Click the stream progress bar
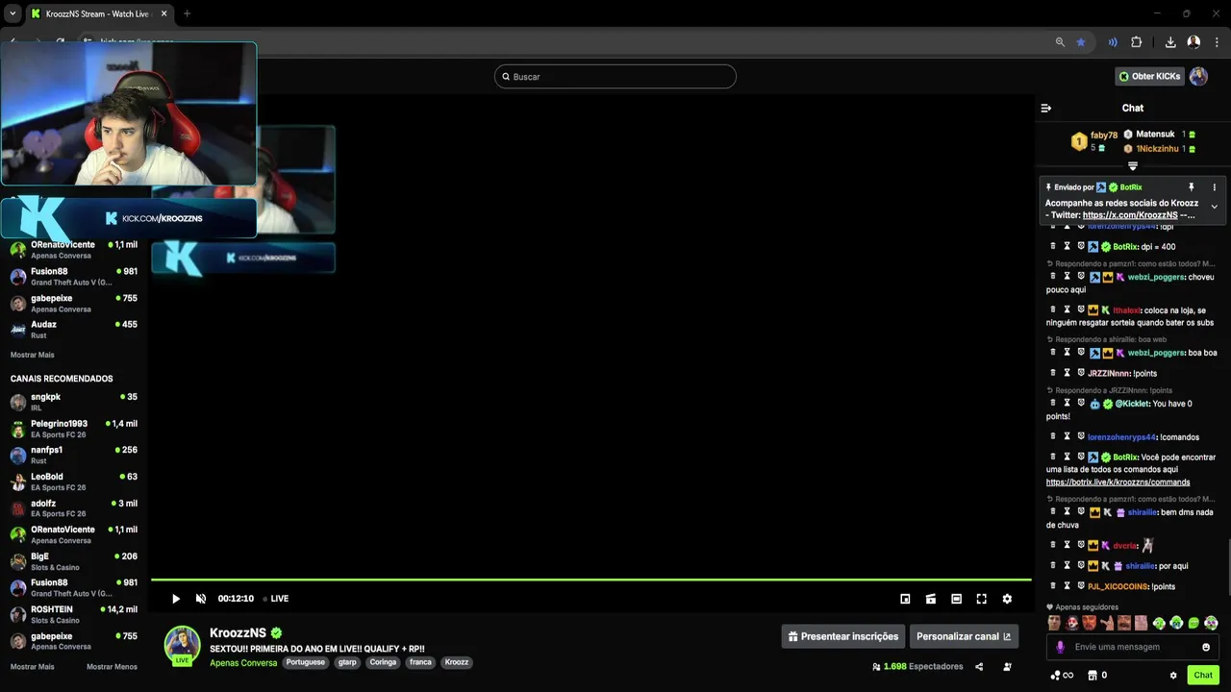 pyautogui.click(x=590, y=580)
